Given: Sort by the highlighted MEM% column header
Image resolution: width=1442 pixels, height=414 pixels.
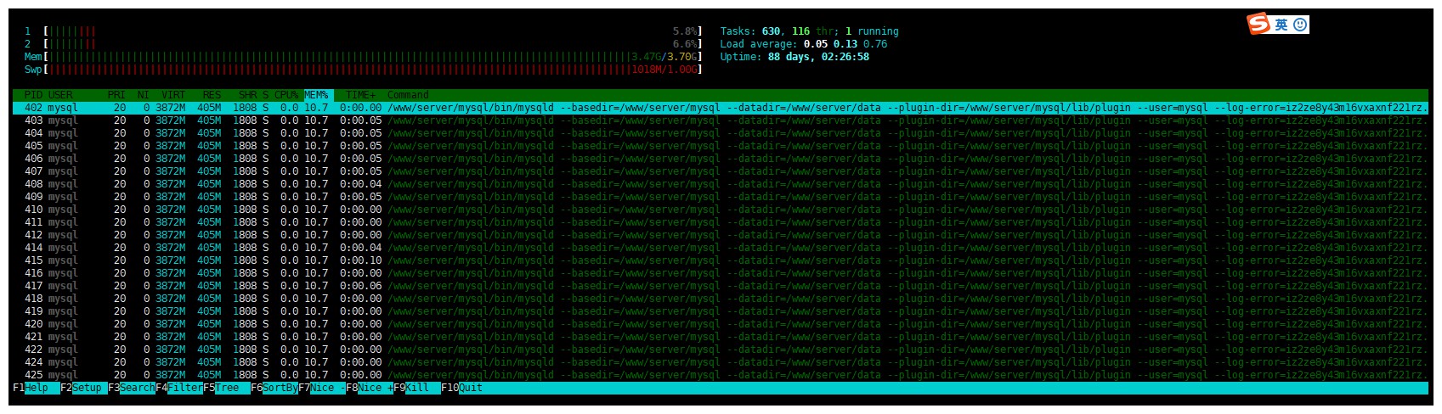Looking at the screenshot, I should [316, 95].
